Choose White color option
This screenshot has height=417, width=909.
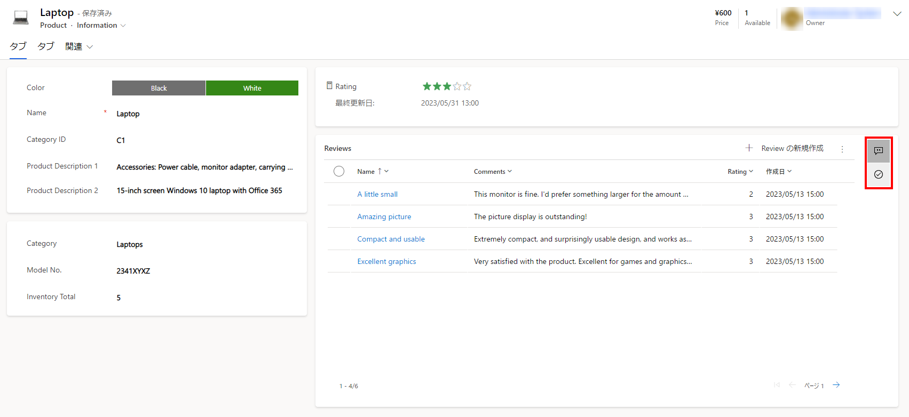(x=252, y=88)
